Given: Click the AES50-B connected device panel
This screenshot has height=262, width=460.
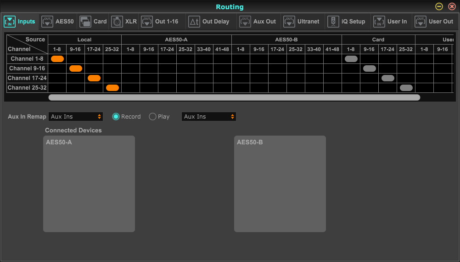Looking at the screenshot, I should pos(280,184).
